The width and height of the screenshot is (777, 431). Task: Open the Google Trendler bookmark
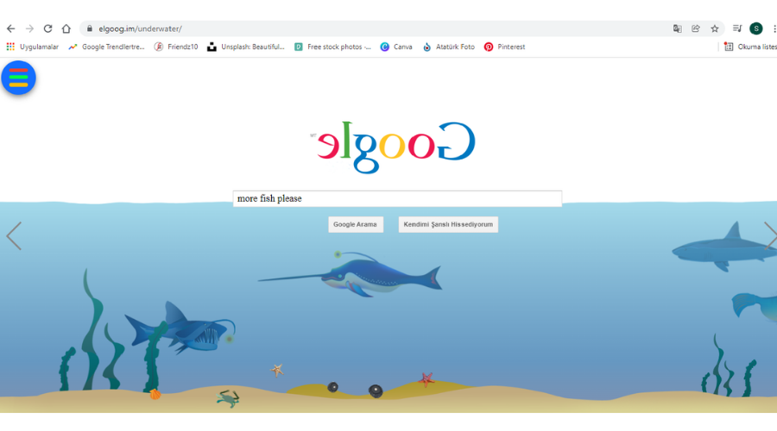click(106, 47)
